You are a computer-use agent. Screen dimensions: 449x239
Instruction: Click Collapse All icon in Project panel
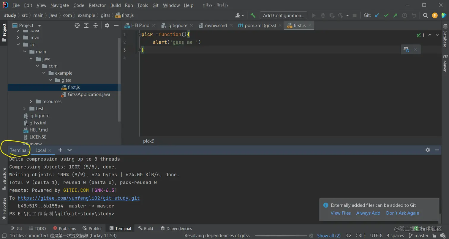click(x=96, y=26)
